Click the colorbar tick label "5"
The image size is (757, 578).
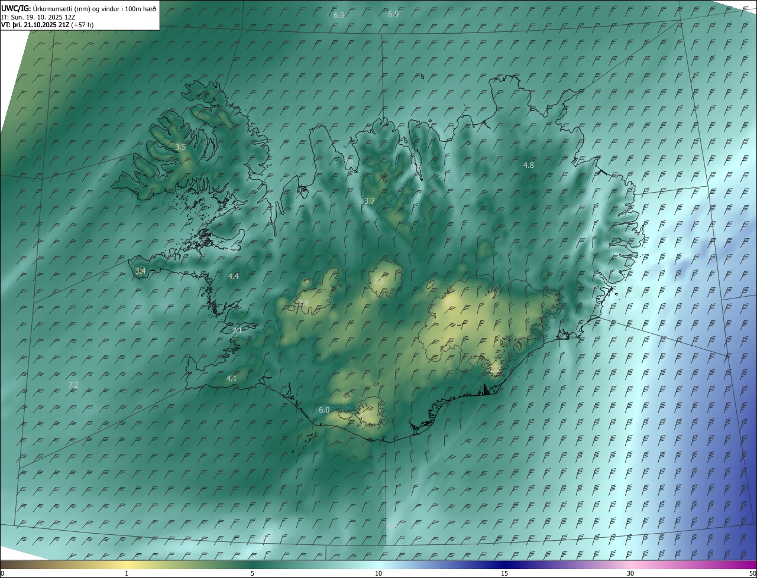[253, 574]
